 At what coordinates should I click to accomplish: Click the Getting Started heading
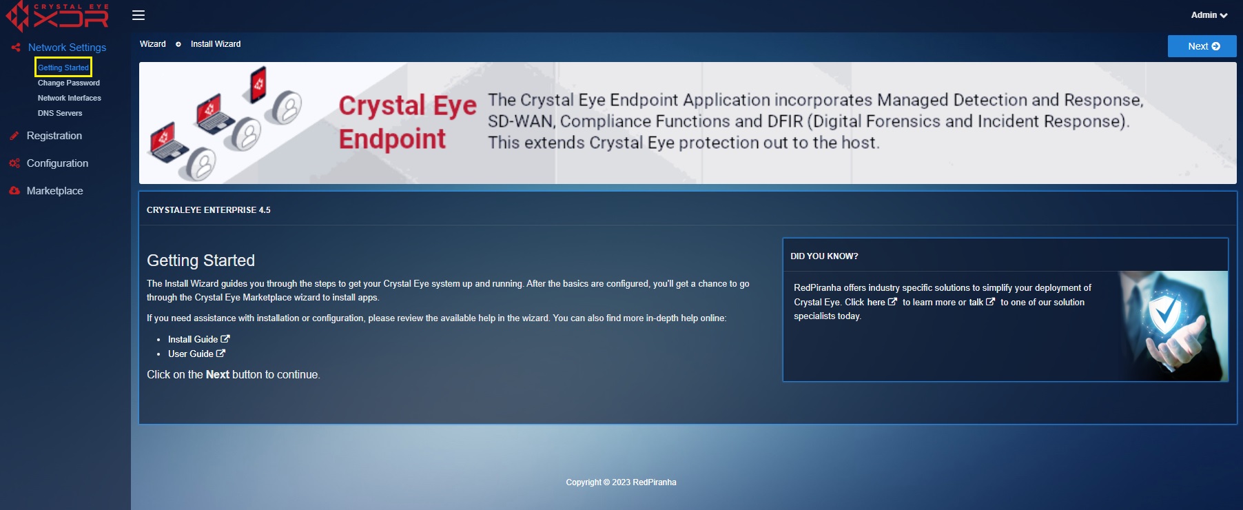tap(201, 261)
